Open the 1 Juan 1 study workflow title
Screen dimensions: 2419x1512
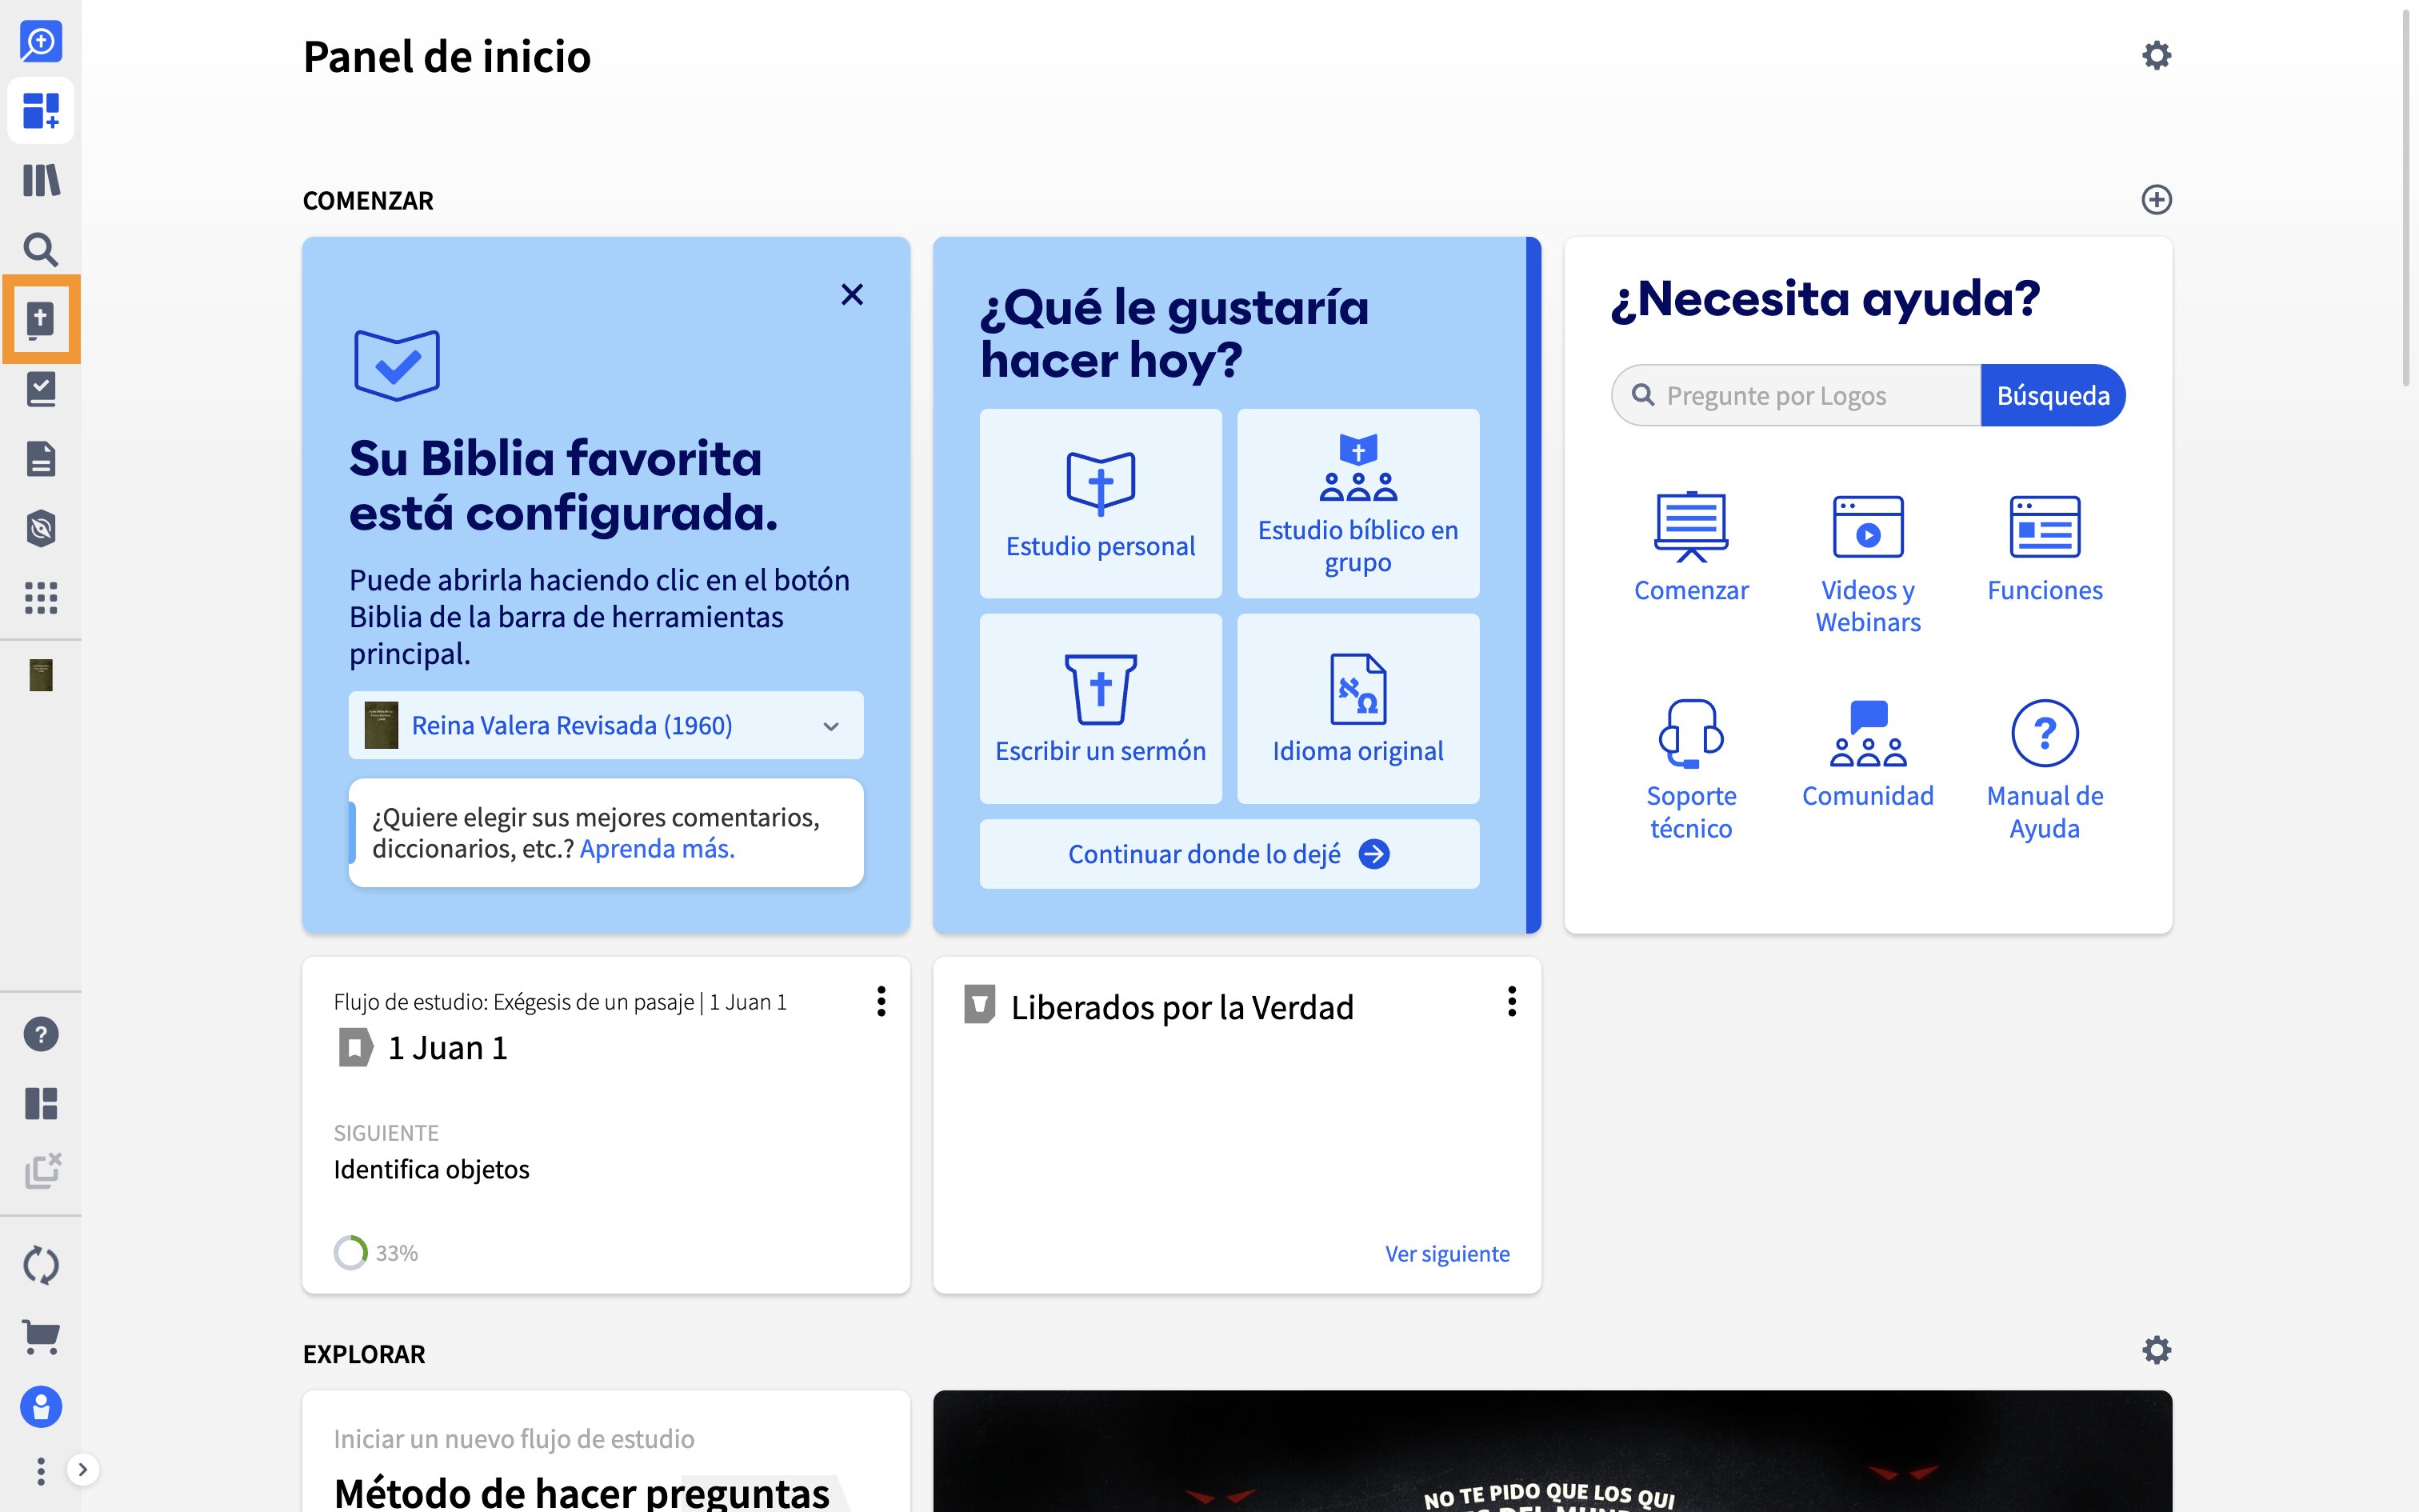447,1047
